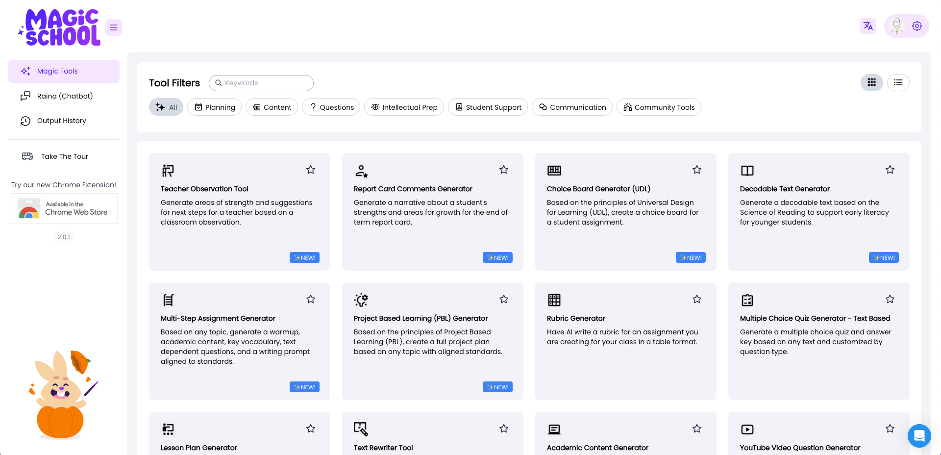Click the Lesson Plan Generator icon

168,430
